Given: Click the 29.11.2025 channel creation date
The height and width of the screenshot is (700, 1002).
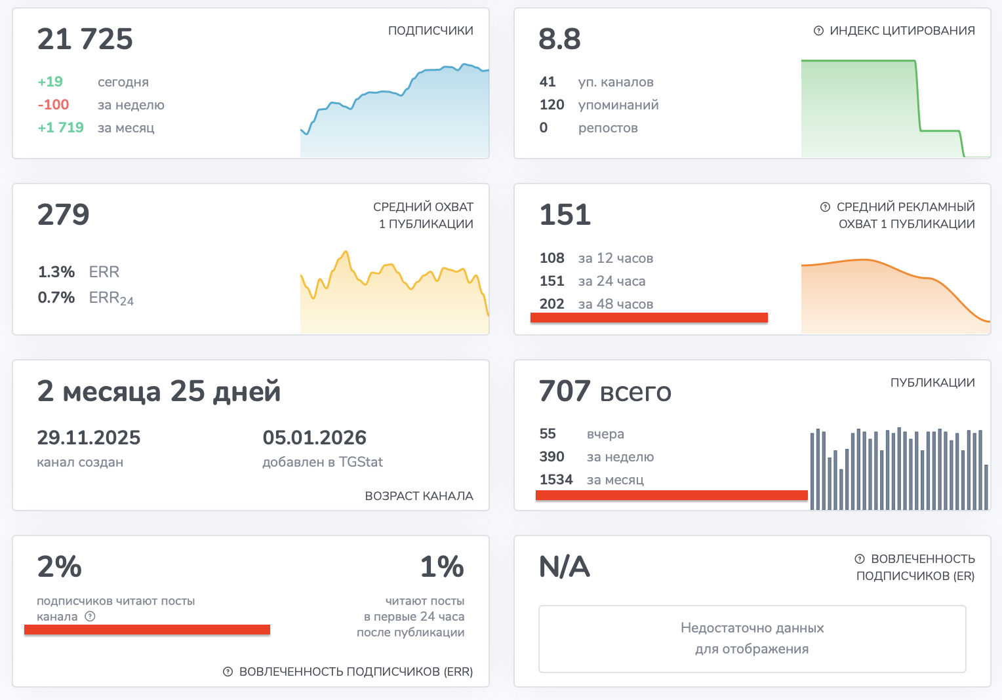Looking at the screenshot, I should coord(89,438).
